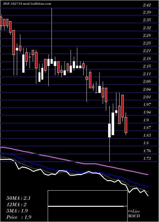Viewport: 159px width, 222px height.
Task: Click the '50MA : 2.1' readout
Action: point(18,198)
